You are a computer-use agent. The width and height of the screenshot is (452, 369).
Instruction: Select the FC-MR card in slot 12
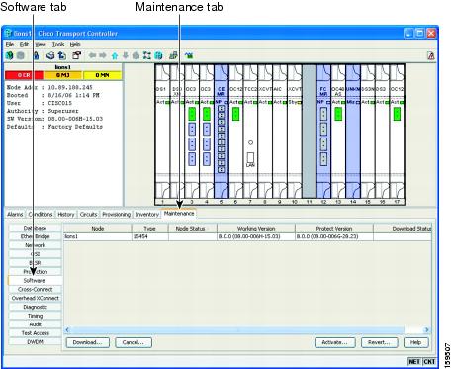323,132
